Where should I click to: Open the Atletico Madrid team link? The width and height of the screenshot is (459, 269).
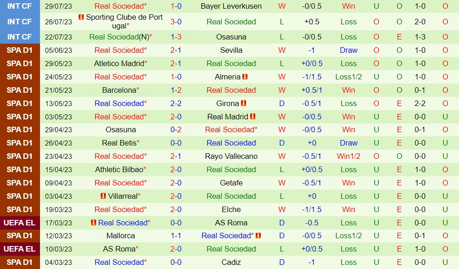[119, 63]
